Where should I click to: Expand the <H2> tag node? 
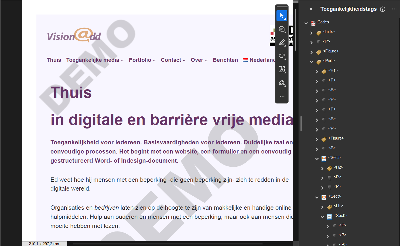click(322, 168)
